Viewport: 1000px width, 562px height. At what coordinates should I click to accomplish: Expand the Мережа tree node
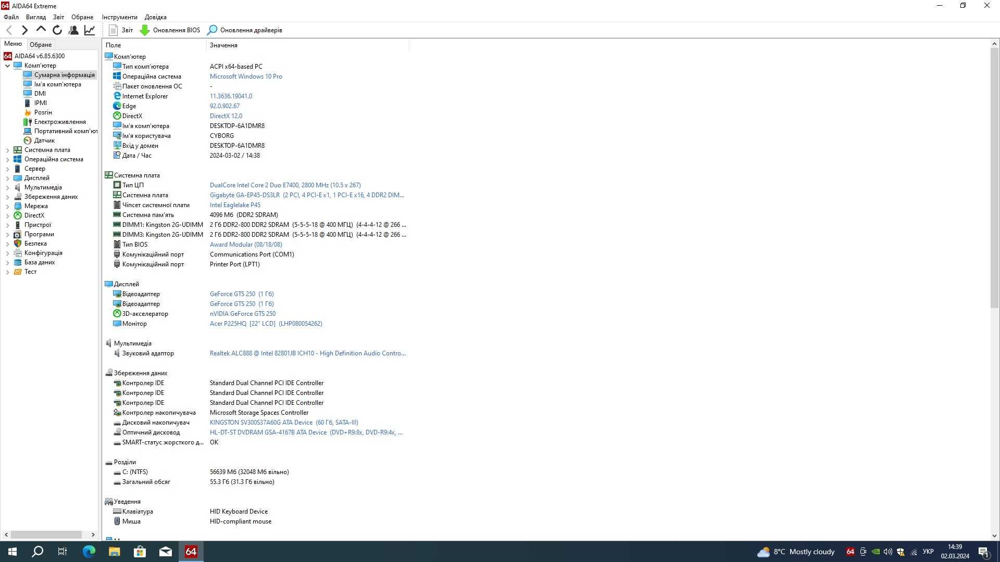click(7, 206)
